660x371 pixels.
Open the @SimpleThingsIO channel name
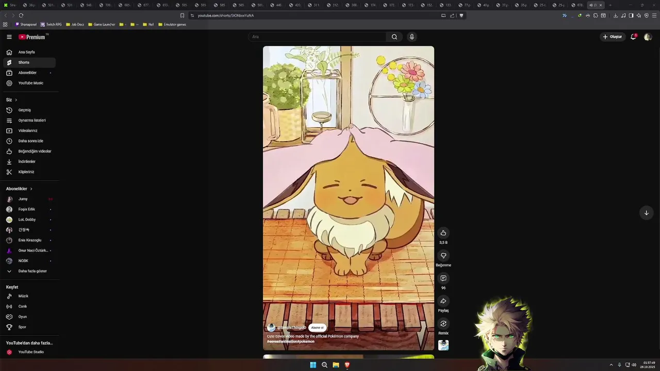click(291, 328)
